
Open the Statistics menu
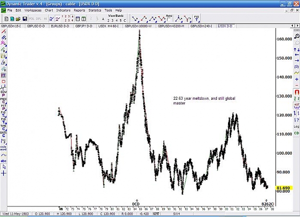[95, 11]
